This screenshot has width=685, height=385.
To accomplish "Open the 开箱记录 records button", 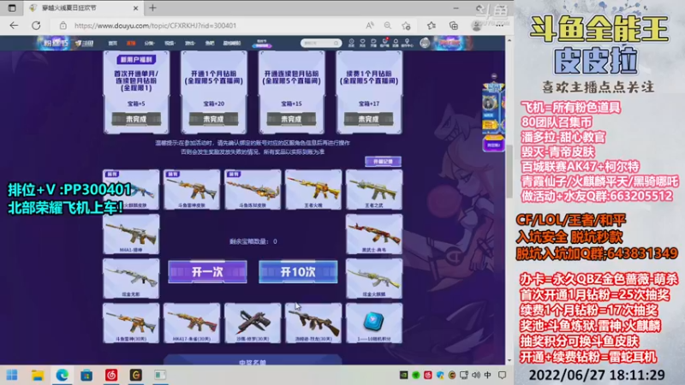I will click(x=383, y=162).
